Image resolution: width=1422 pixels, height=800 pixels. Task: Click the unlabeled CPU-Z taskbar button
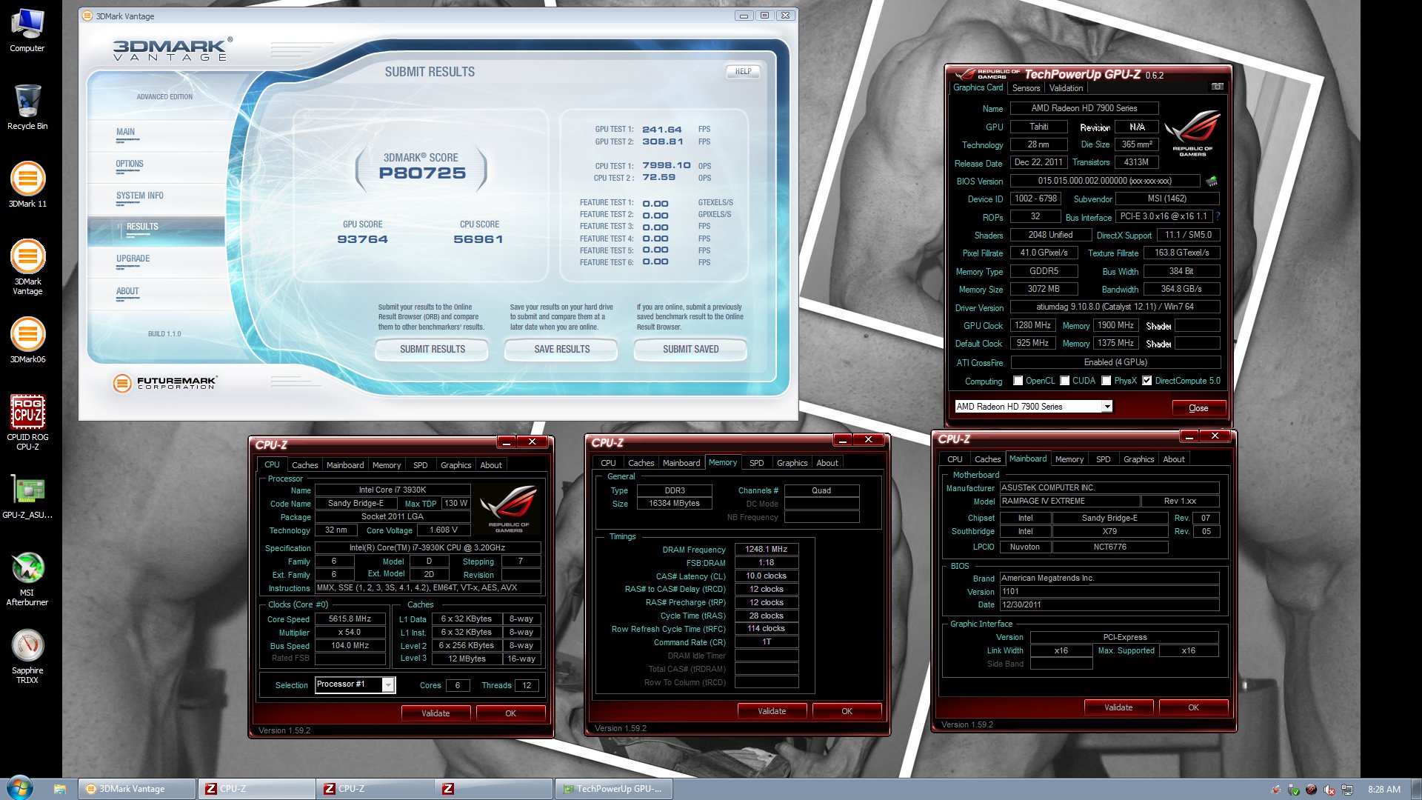(495, 789)
